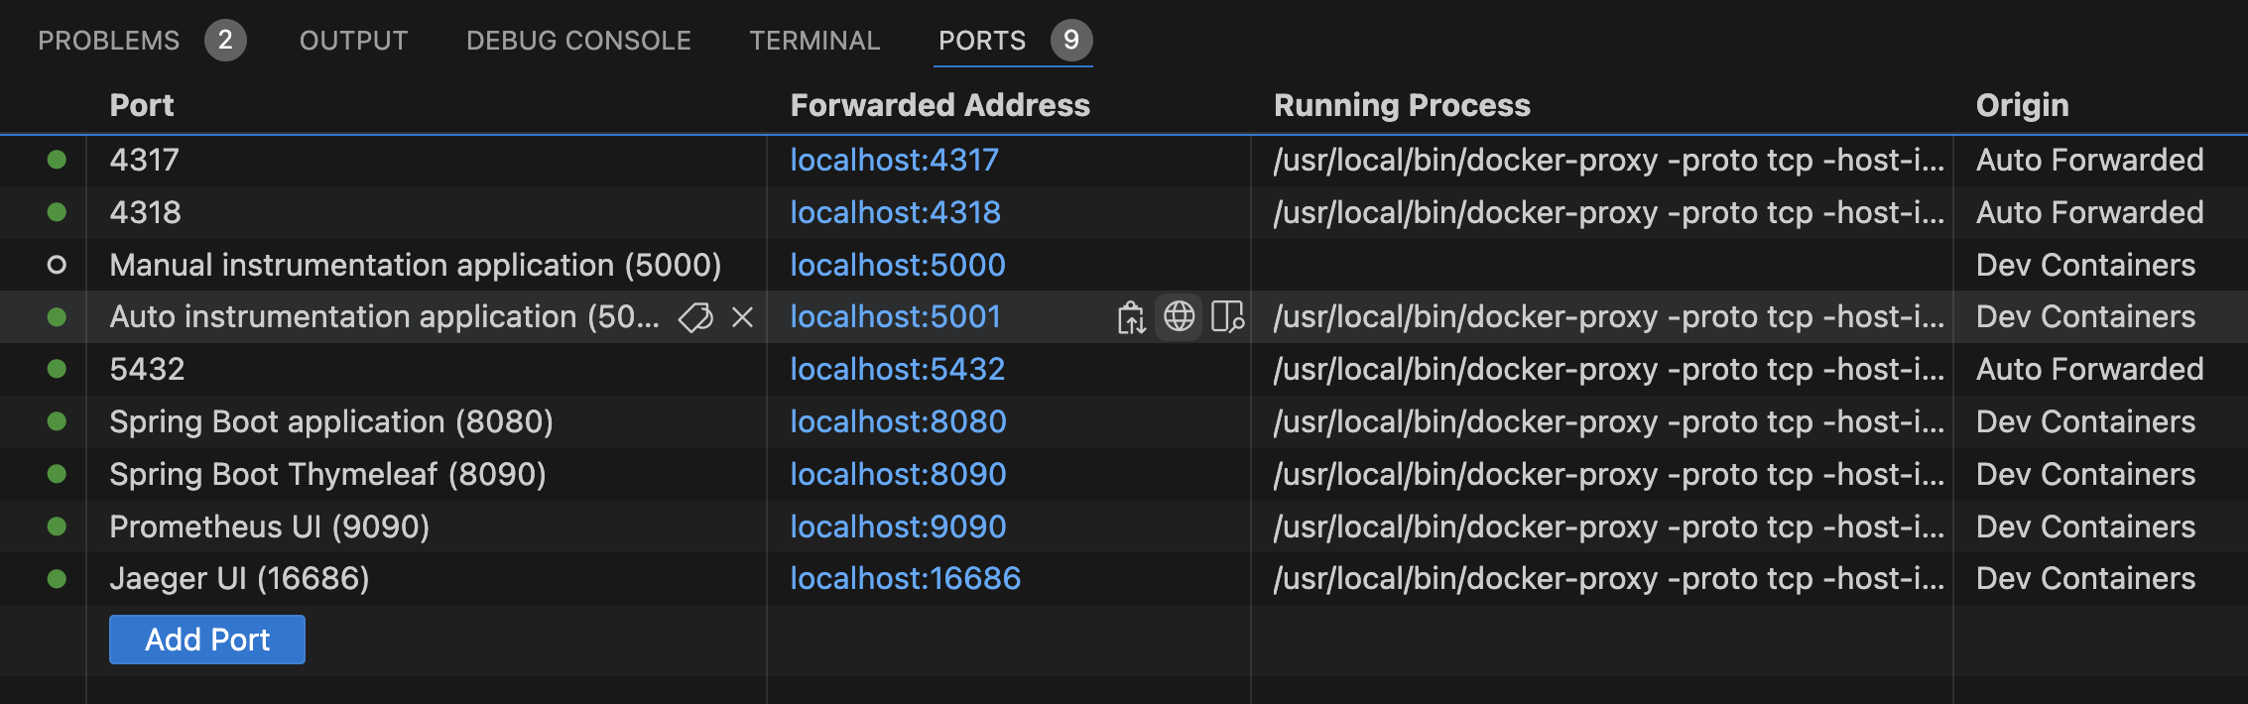Screen dimensions: 2248x704
Task: Select Manual instrumentation application (5000) row
Action: pyautogui.click(x=416, y=265)
